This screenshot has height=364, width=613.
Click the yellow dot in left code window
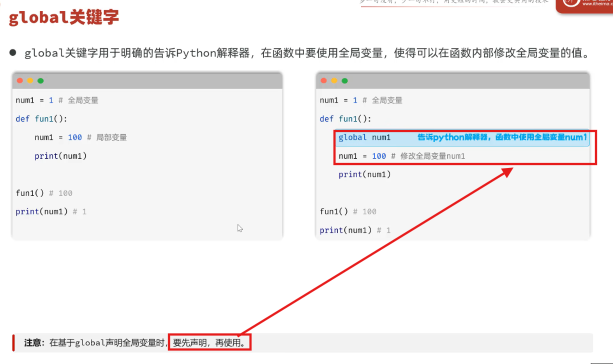(x=30, y=80)
